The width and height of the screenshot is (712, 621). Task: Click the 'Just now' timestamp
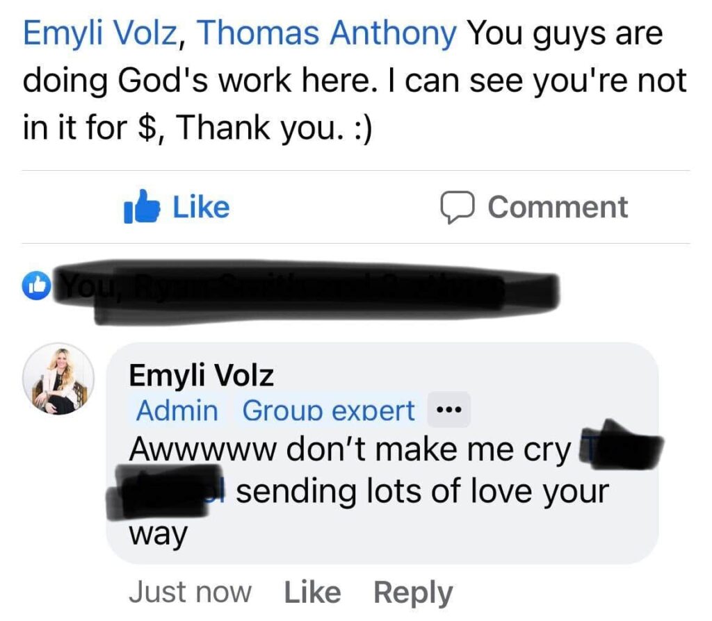tap(190, 593)
